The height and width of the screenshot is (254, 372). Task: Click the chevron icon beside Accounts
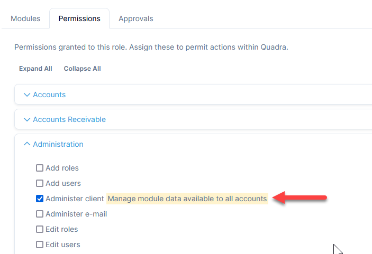click(27, 95)
